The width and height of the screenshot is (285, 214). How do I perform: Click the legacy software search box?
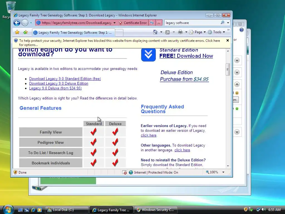point(192,23)
